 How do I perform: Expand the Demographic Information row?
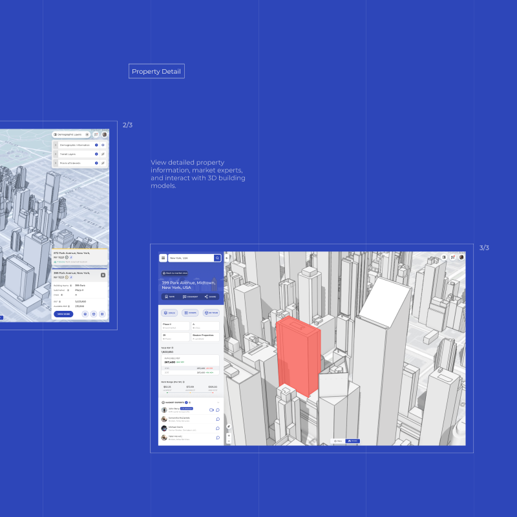56,145
